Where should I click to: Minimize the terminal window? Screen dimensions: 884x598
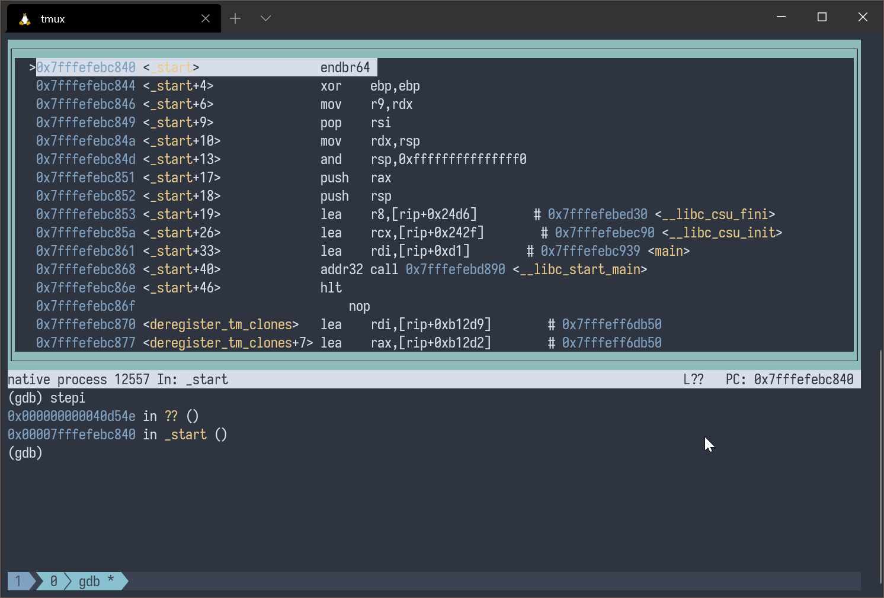pyautogui.click(x=781, y=17)
